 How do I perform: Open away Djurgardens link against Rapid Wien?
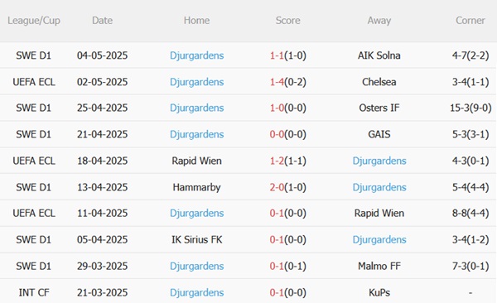(x=379, y=161)
